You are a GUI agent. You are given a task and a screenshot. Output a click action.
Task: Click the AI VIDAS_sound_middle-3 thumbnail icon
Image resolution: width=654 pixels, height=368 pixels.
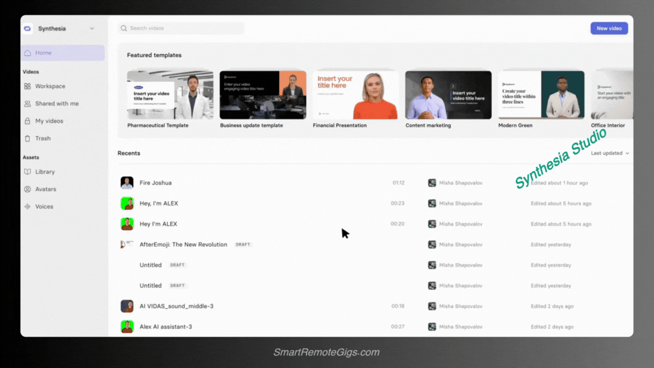click(x=127, y=306)
